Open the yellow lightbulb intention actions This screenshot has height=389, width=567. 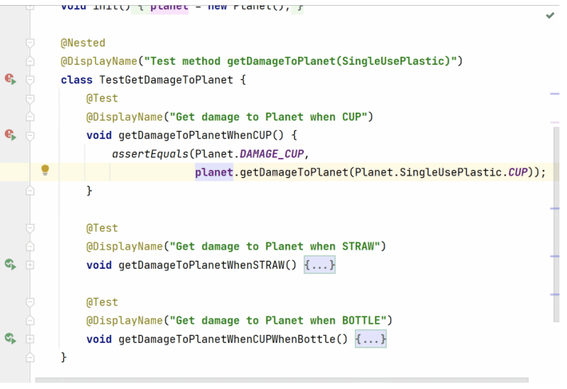pyautogui.click(x=45, y=169)
